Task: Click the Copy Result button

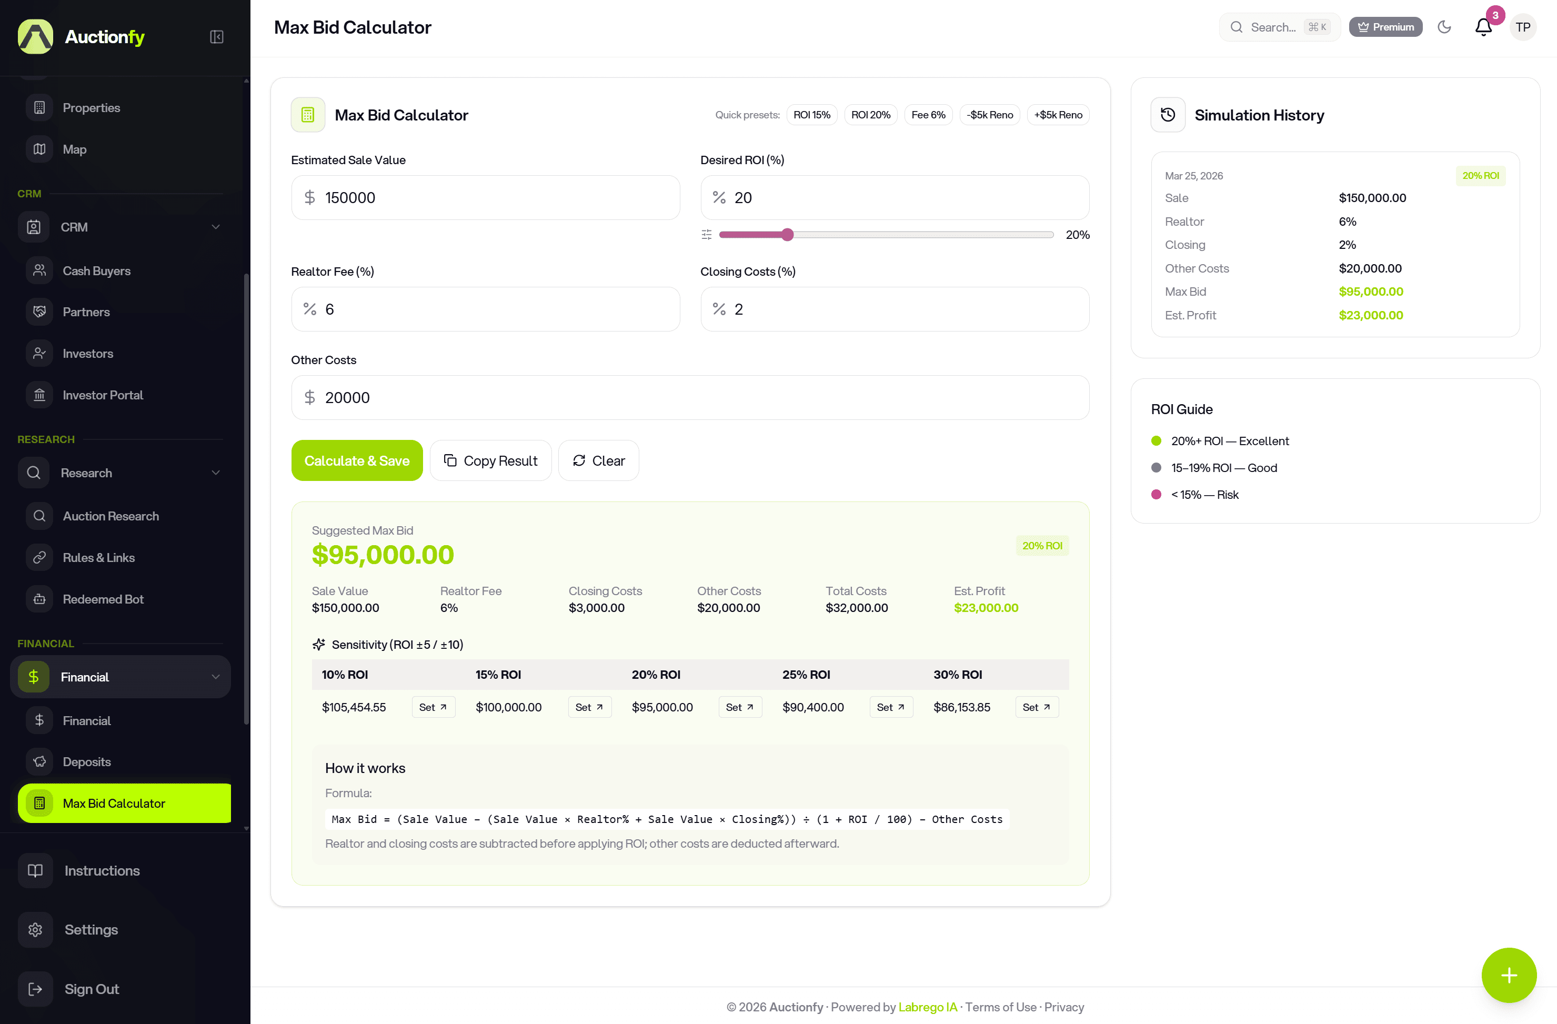Action: click(x=490, y=460)
